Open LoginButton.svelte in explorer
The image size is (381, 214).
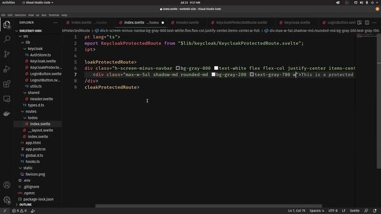[x=45, y=74]
